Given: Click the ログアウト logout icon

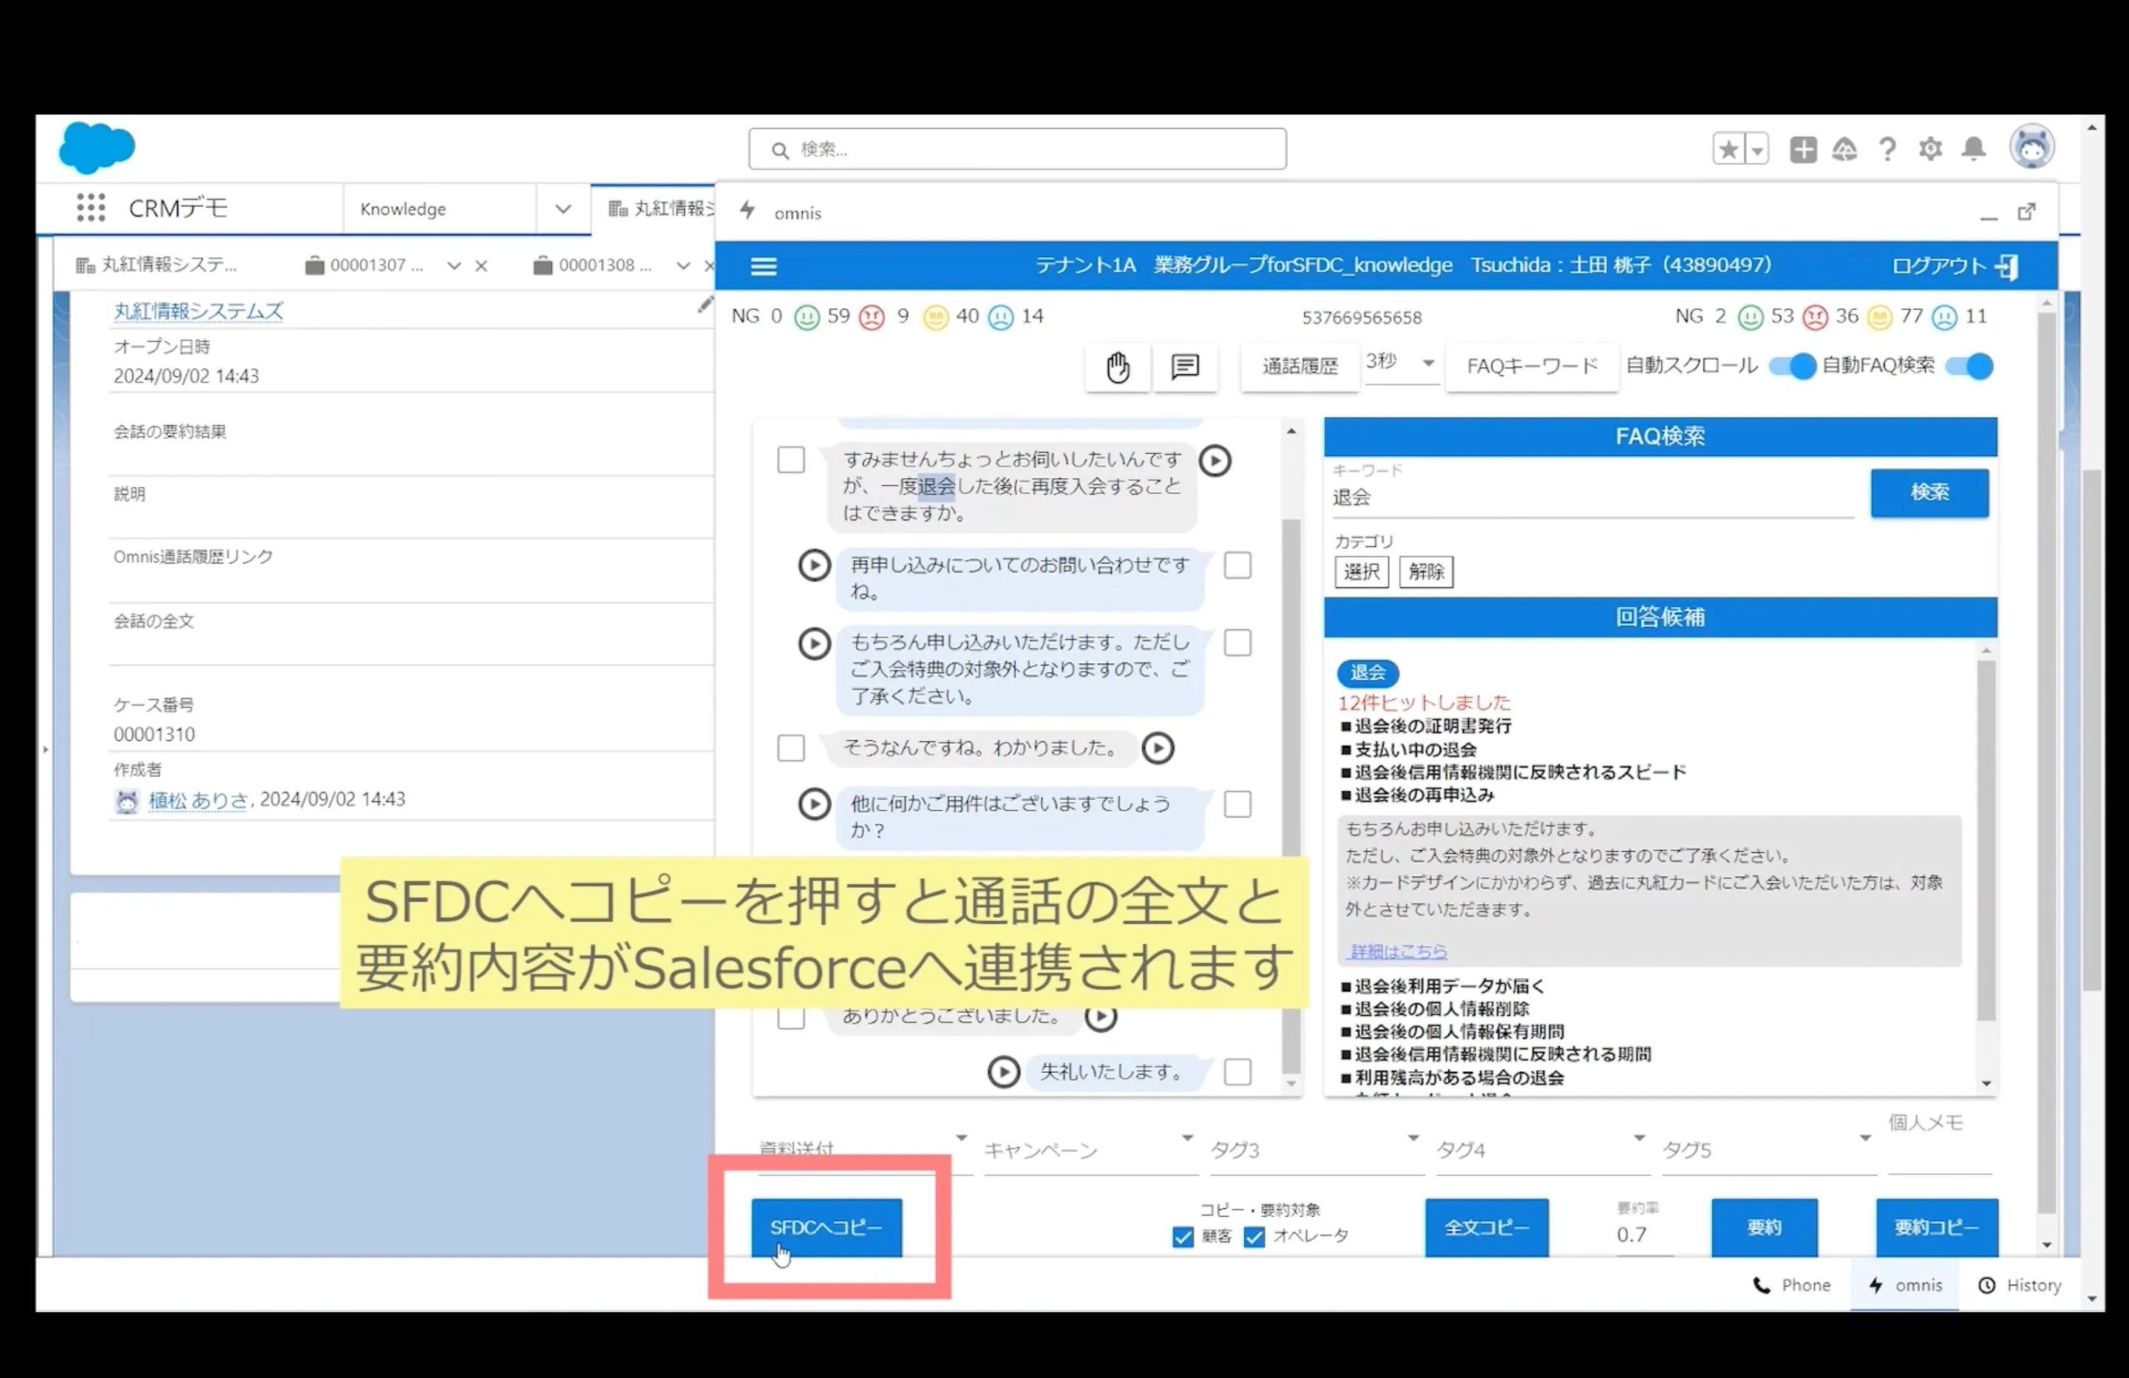Looking at the screenshot, I should pos(2006,265).
